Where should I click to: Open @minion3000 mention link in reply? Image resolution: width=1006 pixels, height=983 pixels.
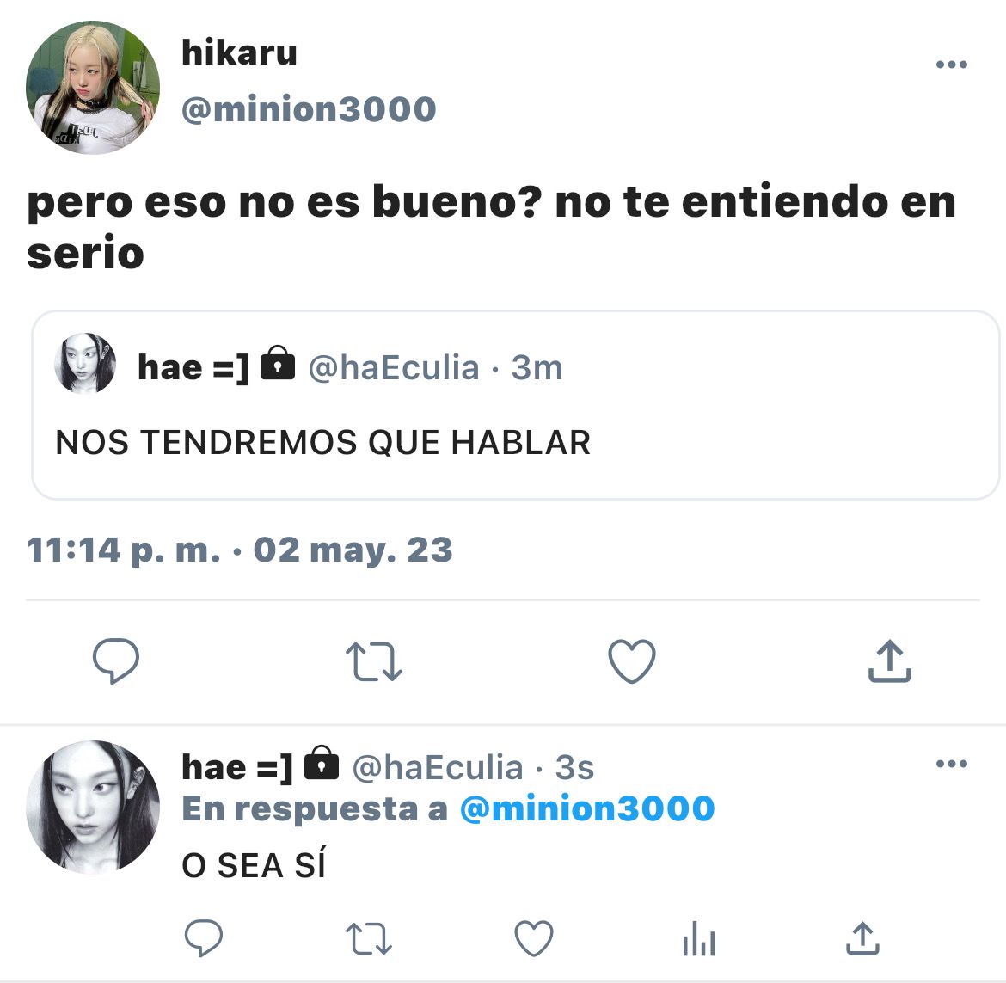tap(587, 808)
